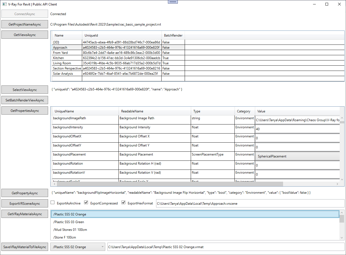The width and height of the screenshot is (346, 255).
Task: Click the Background Offset X value field
Action: pyautogui.click(x=298, y=138)
